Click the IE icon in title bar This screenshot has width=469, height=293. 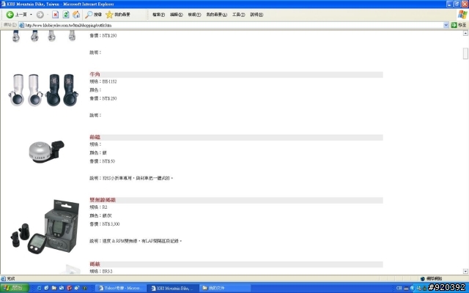(x=3, y=4)
